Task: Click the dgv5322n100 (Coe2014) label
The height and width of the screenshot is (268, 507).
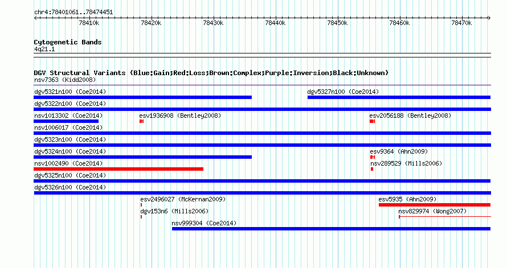Action: [x=70, y=104]
